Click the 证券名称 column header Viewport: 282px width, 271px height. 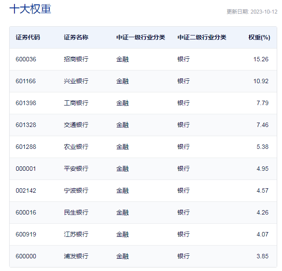click(x=76, y=37)
